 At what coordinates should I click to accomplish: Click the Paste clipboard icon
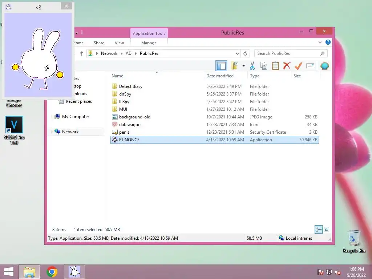tap(275, 66)
